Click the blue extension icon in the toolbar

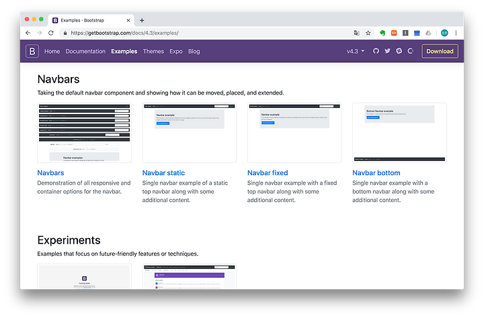417,33
